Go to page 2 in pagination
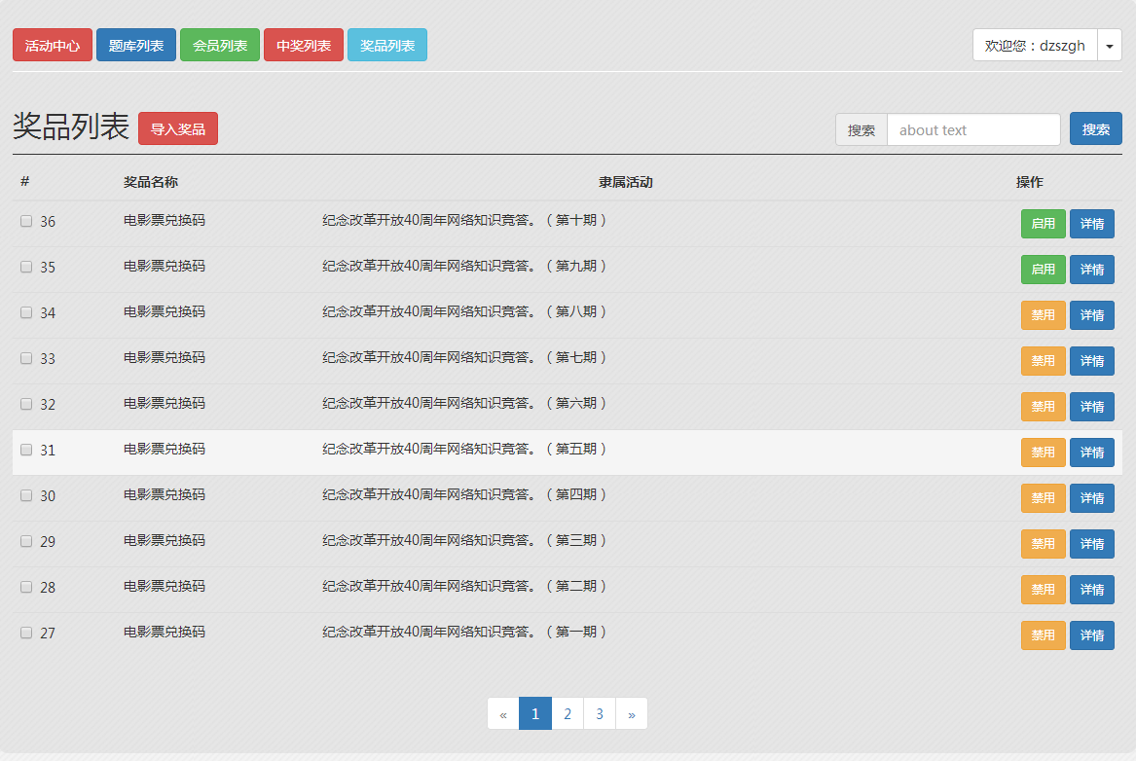 pyautogui.click(x=568, y=714)
